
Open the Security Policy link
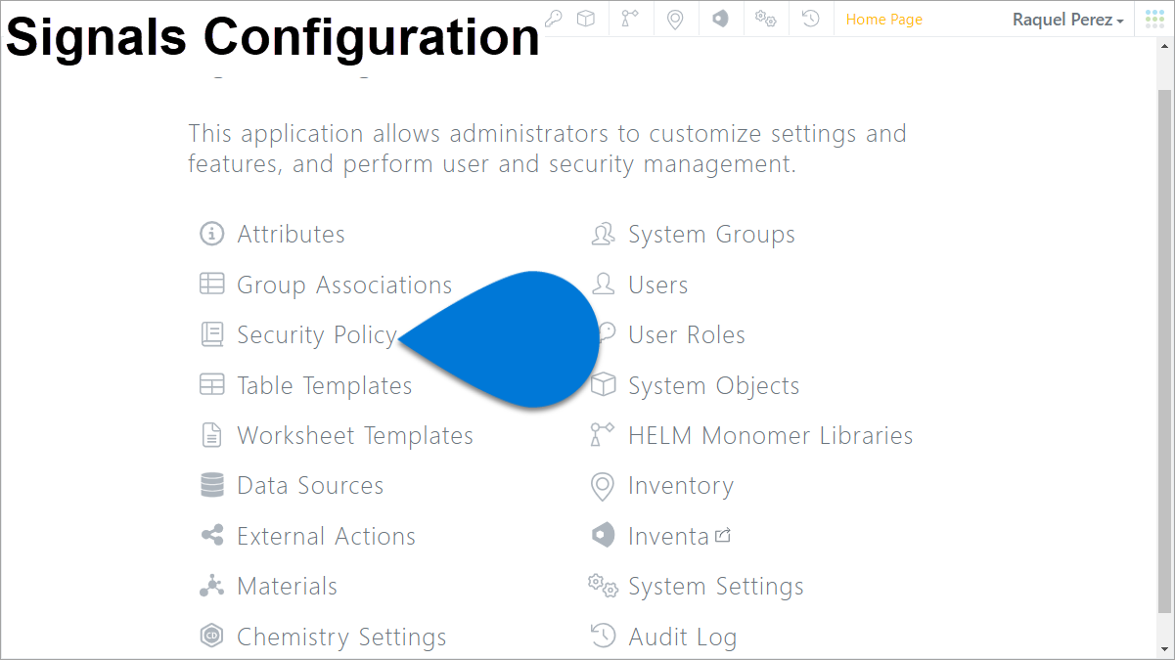[317, 335]
